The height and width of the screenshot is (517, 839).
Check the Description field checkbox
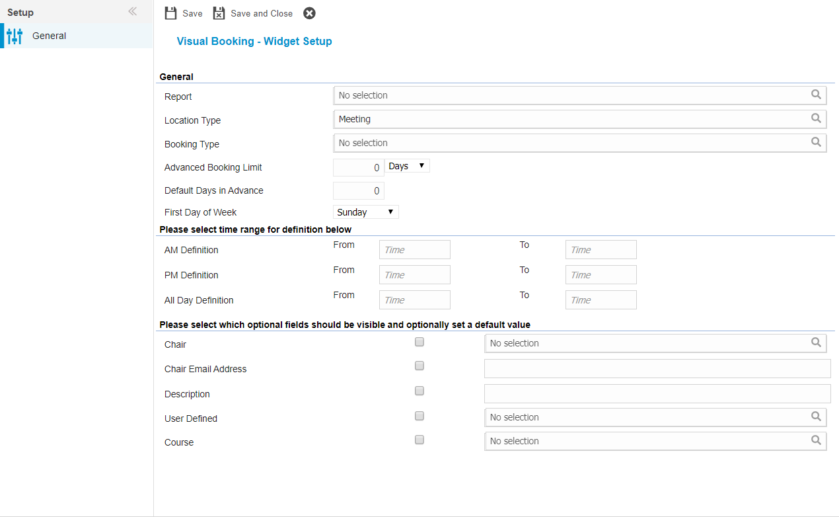point(419,391)
